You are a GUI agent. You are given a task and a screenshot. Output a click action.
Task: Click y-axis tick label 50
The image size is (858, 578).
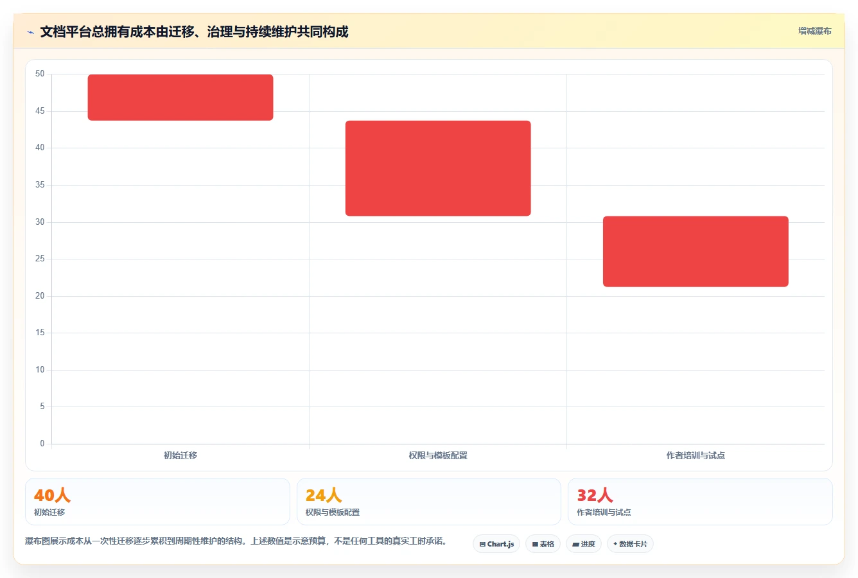[40, 74]
